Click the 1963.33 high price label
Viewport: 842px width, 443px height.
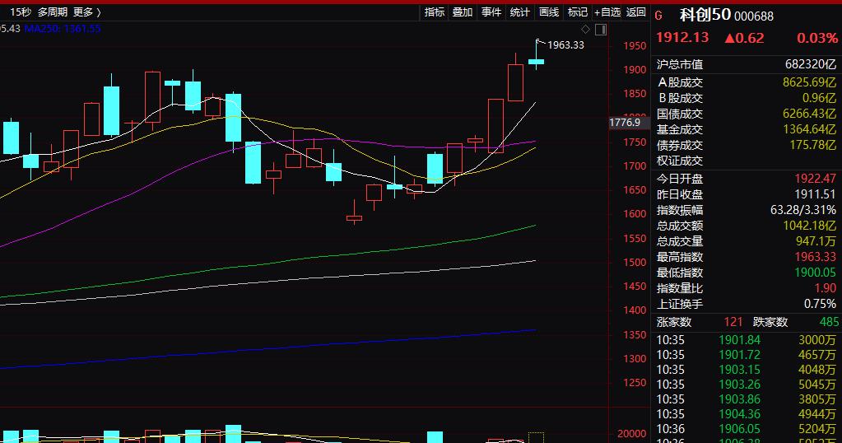pos(565,45)
